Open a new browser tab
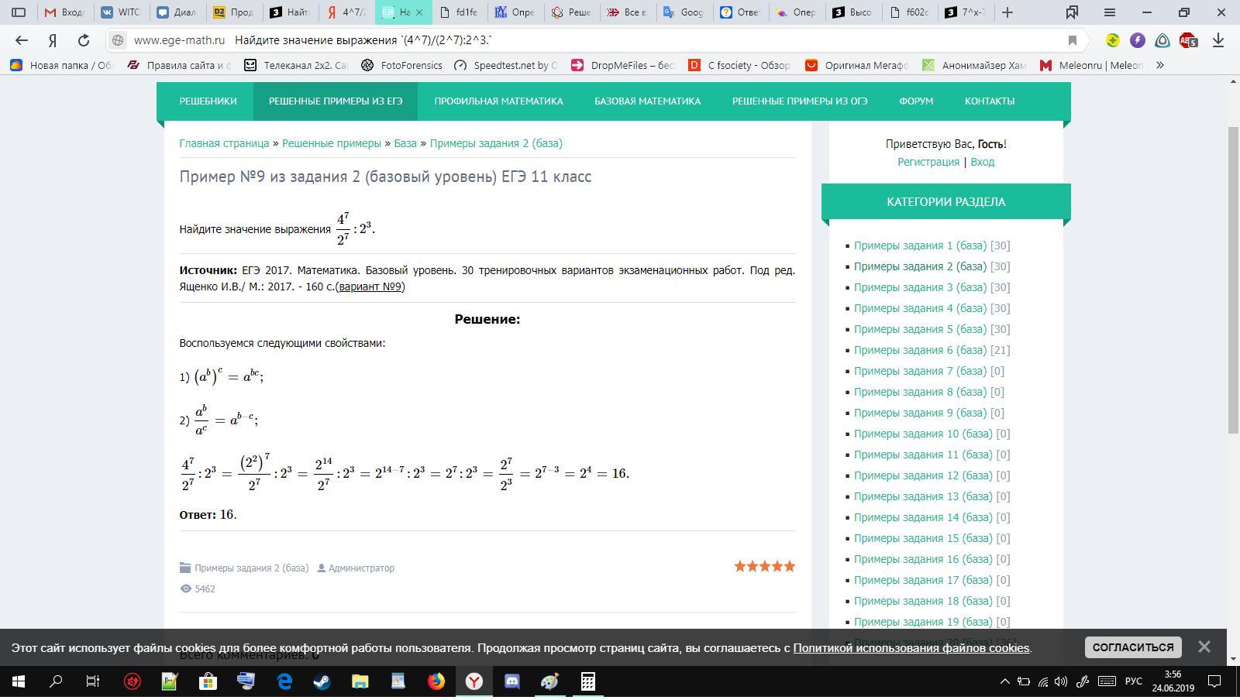 tap(1007, 12)
